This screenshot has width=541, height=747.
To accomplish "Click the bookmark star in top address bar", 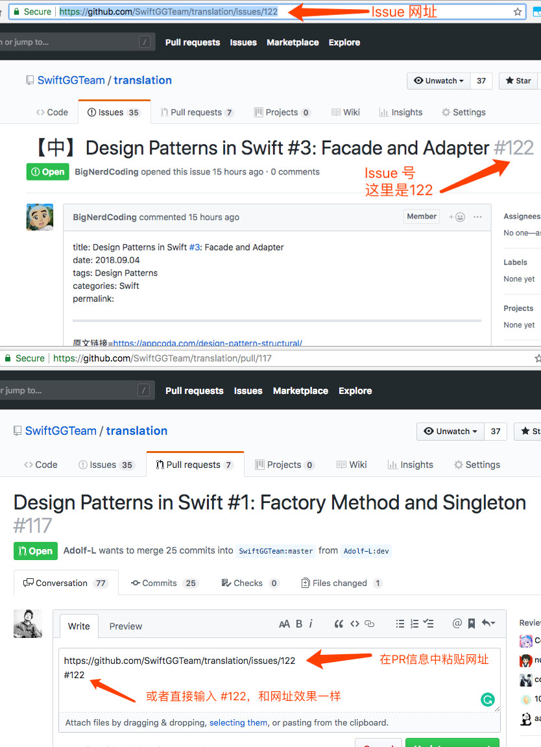I will (518, 12).
